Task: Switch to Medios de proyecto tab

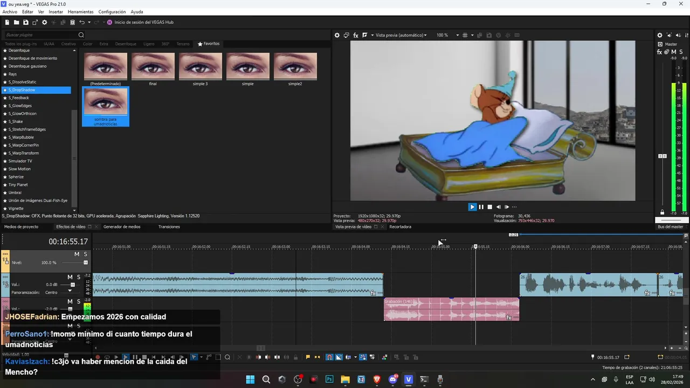Action: click(x=22, y=227)
